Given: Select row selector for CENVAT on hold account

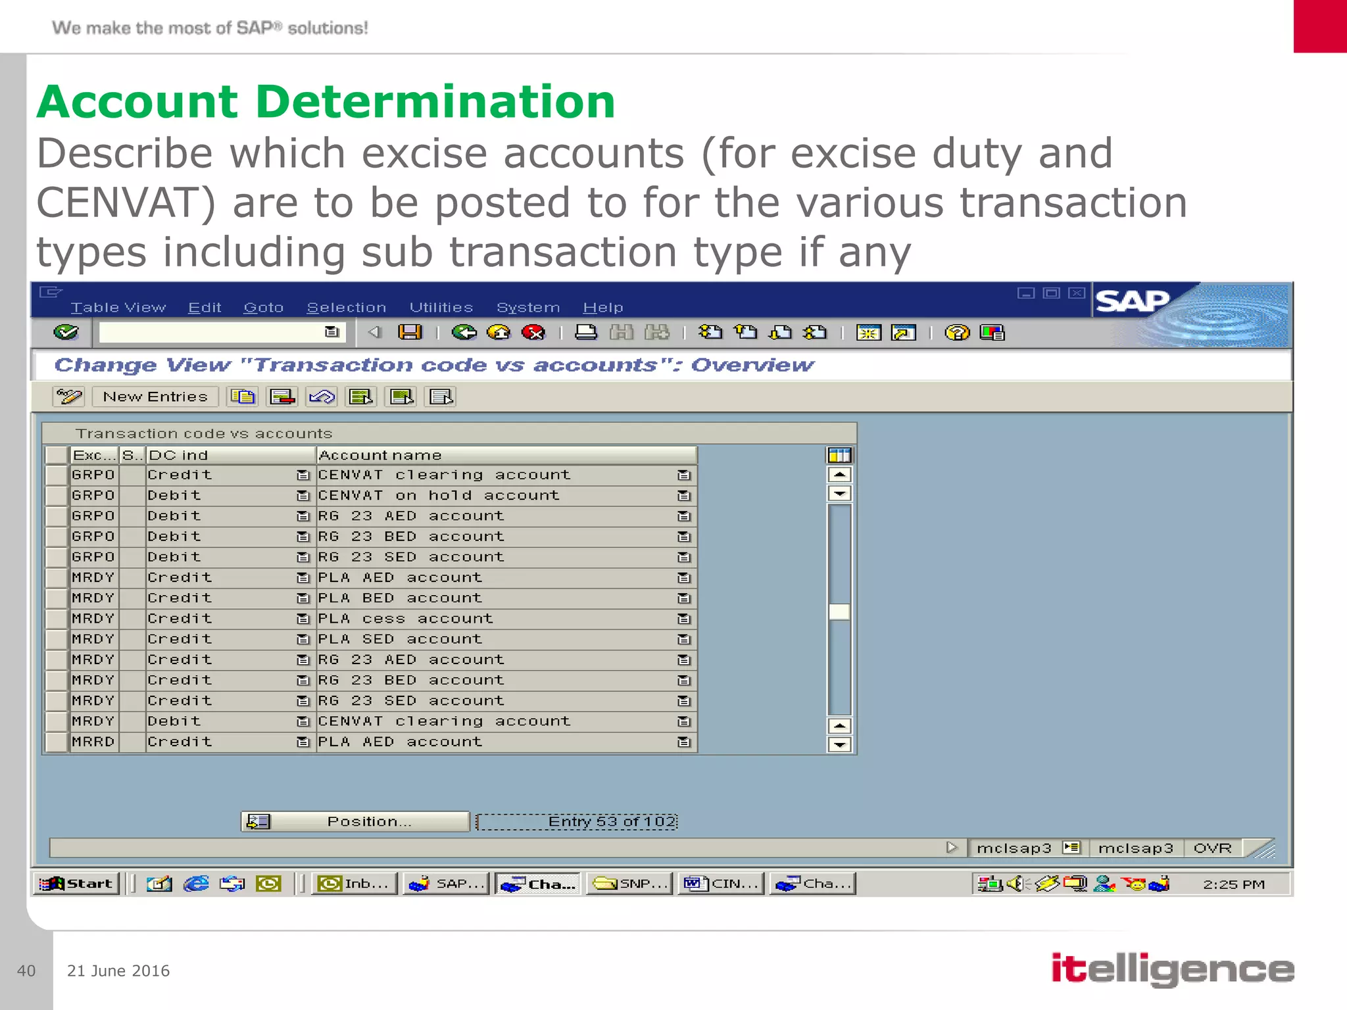Looking at the screenshot, I should 57,495.
